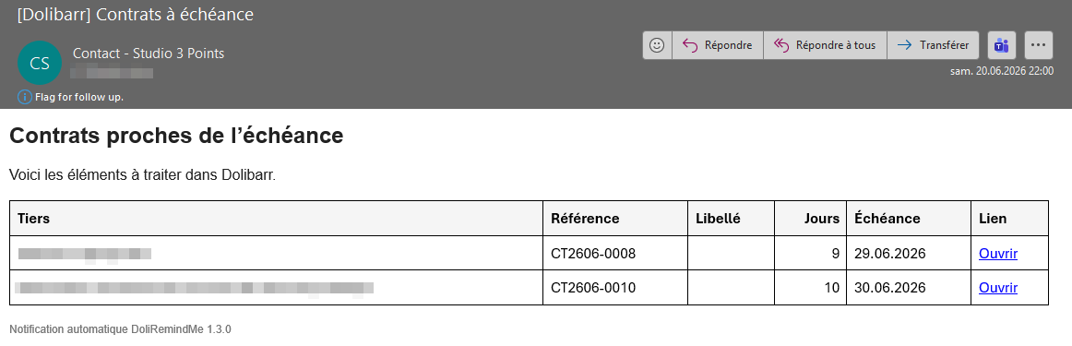The image size is (1072, 346).
Task: Click the follow-up info icon
Action: pyautogui.click(x=25, y=97)
